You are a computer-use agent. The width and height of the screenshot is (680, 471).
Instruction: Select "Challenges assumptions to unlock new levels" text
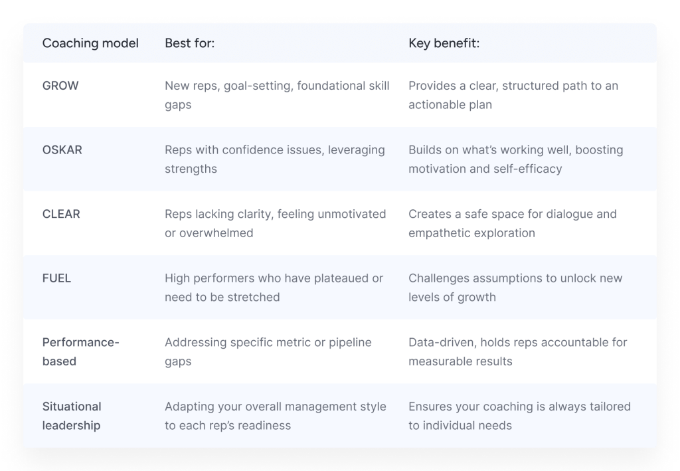pyautogui.click(x=515, y=288)
